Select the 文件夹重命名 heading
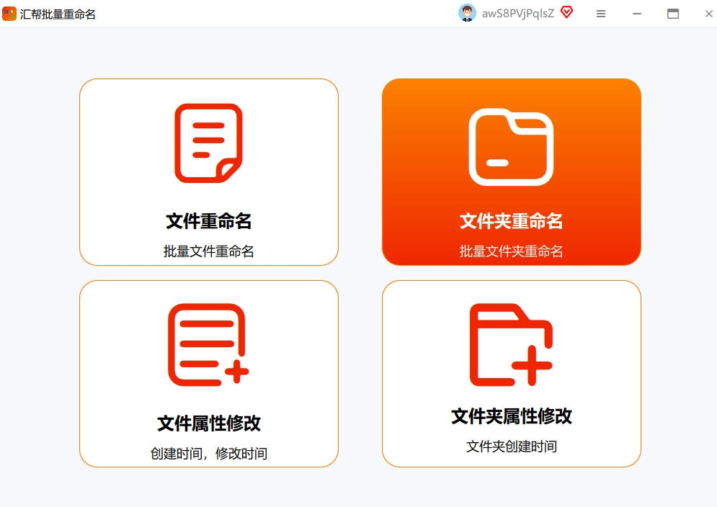 511,221
